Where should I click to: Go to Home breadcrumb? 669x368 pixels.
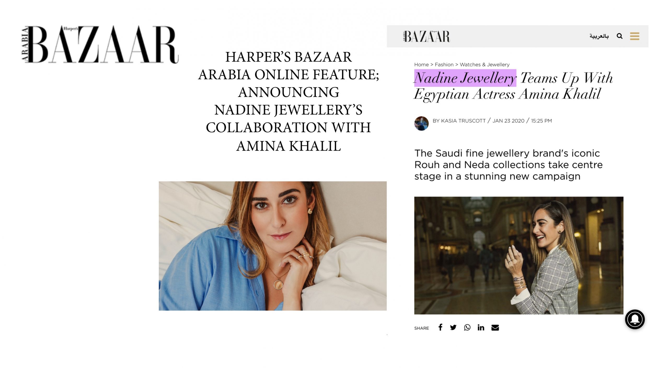click(421, 65)
